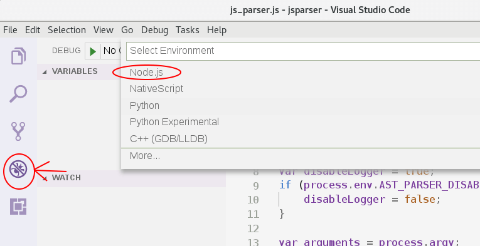480x246 pixels.
Task: Start debugging with green play button
Action: pyautogui.click(x=93, y=51)
